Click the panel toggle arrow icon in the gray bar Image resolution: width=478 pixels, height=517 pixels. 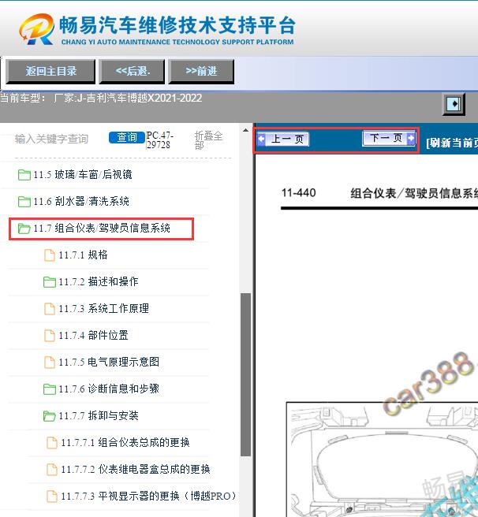tap(454, 104)
